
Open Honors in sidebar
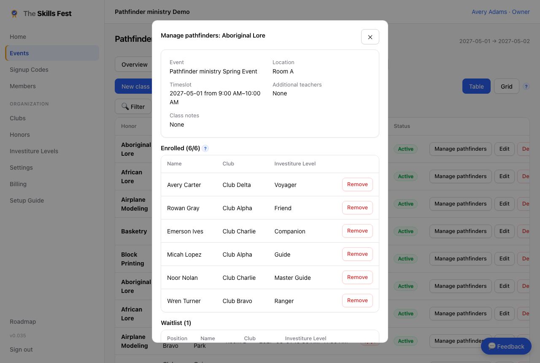coord(52,135)
